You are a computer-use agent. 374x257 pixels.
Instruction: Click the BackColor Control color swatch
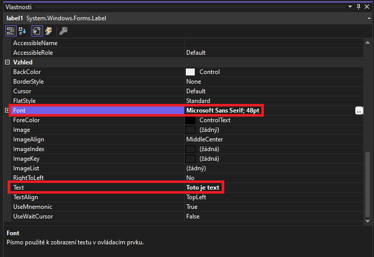click(x=190, y=72)
